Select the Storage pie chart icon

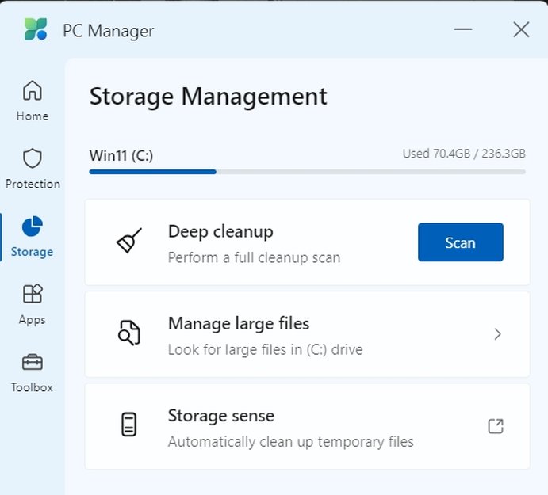33,227
